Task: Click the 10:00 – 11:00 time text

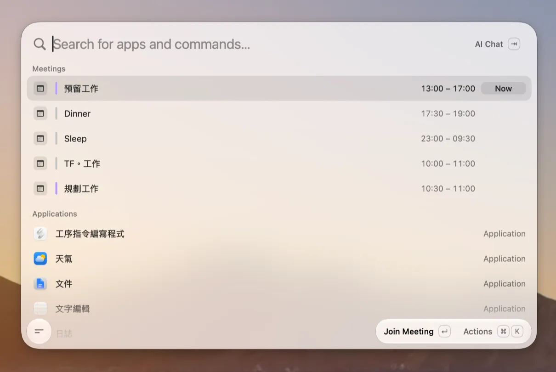Action: pos(448,163)
